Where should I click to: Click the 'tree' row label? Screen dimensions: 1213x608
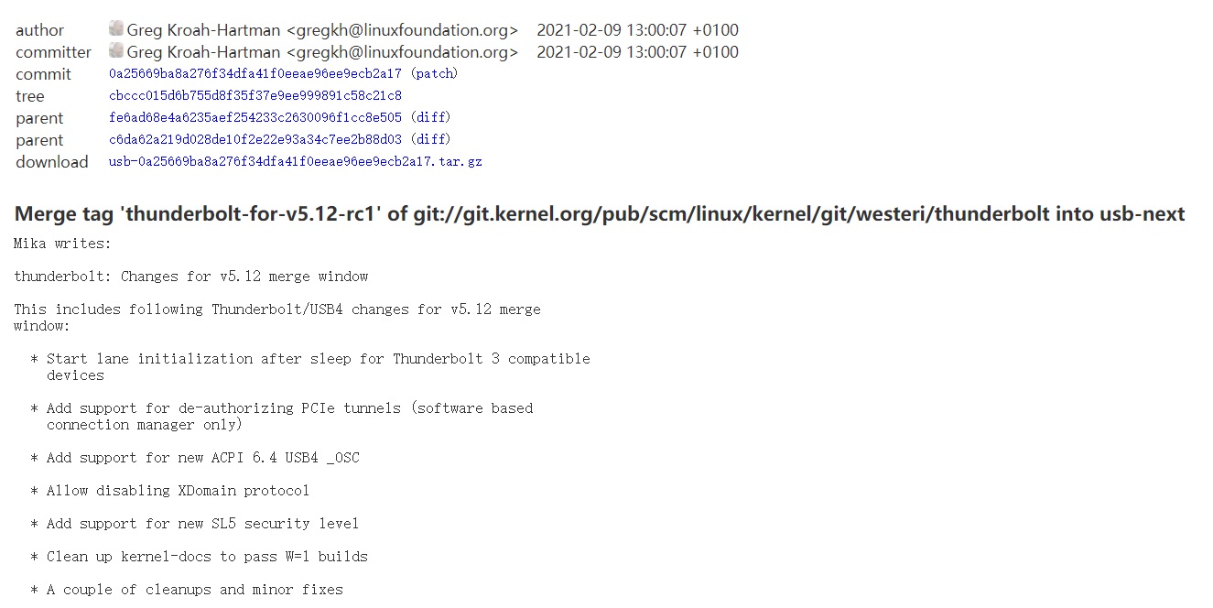click(x=29, y=96)
